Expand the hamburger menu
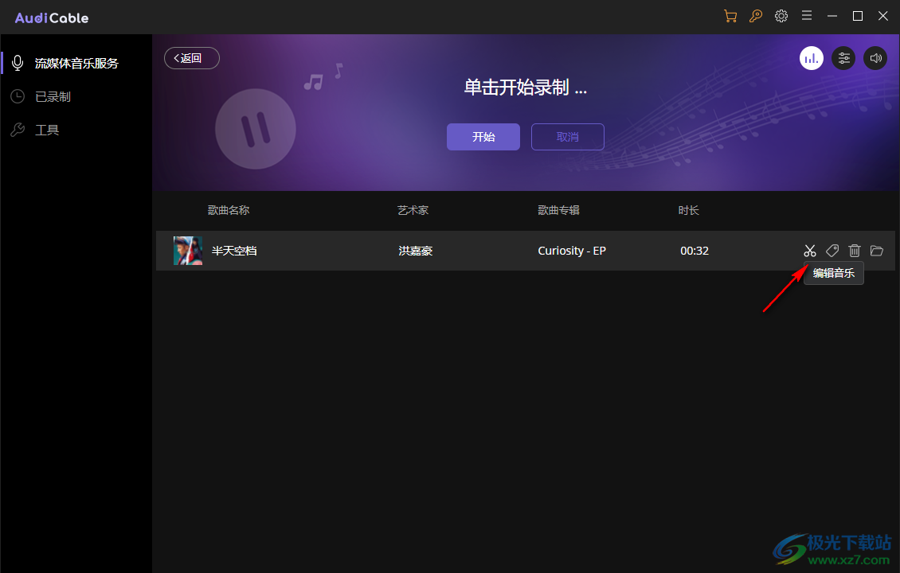900x573 pixels. click(x=806, y=15)
